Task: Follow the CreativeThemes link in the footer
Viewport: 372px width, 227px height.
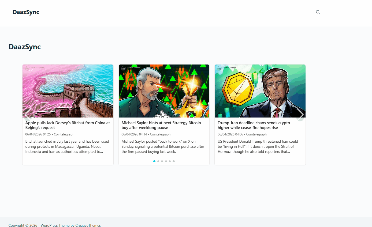Action: click(88, 225)
